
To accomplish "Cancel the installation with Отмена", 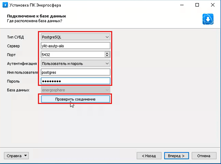I will 204,156.
